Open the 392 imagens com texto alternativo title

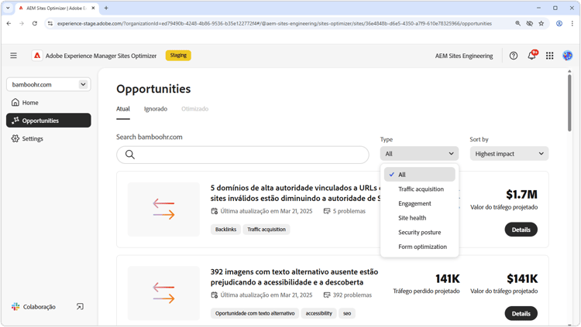(294, 277)
